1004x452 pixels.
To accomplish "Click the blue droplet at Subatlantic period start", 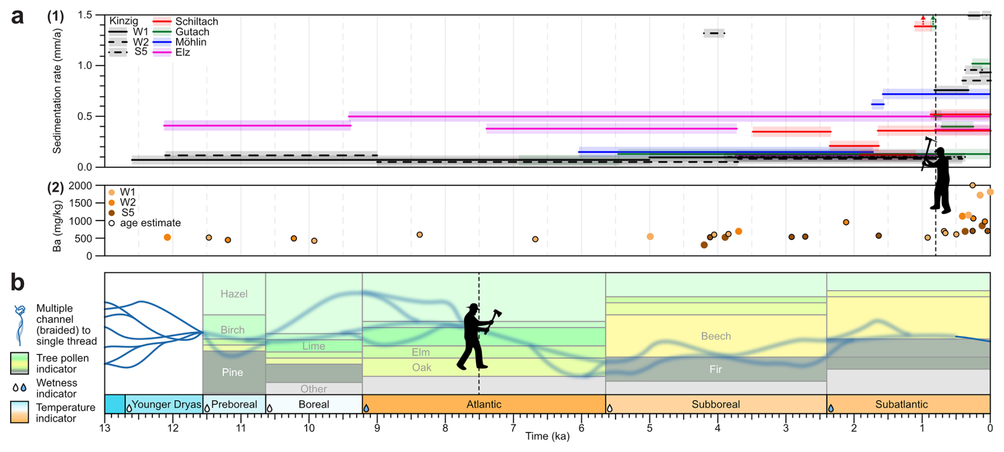I will tap(831, 409).
